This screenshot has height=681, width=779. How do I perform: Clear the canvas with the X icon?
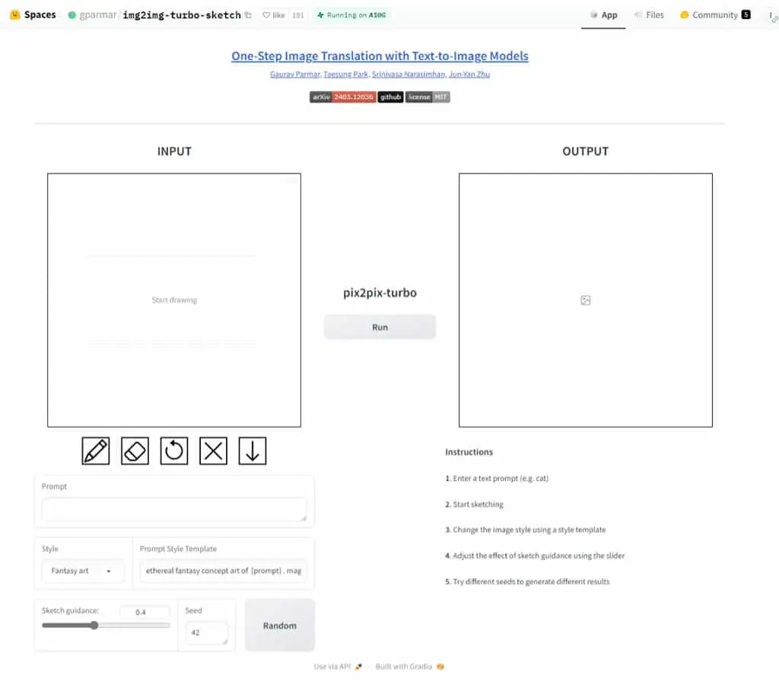(x=213, y=451)
